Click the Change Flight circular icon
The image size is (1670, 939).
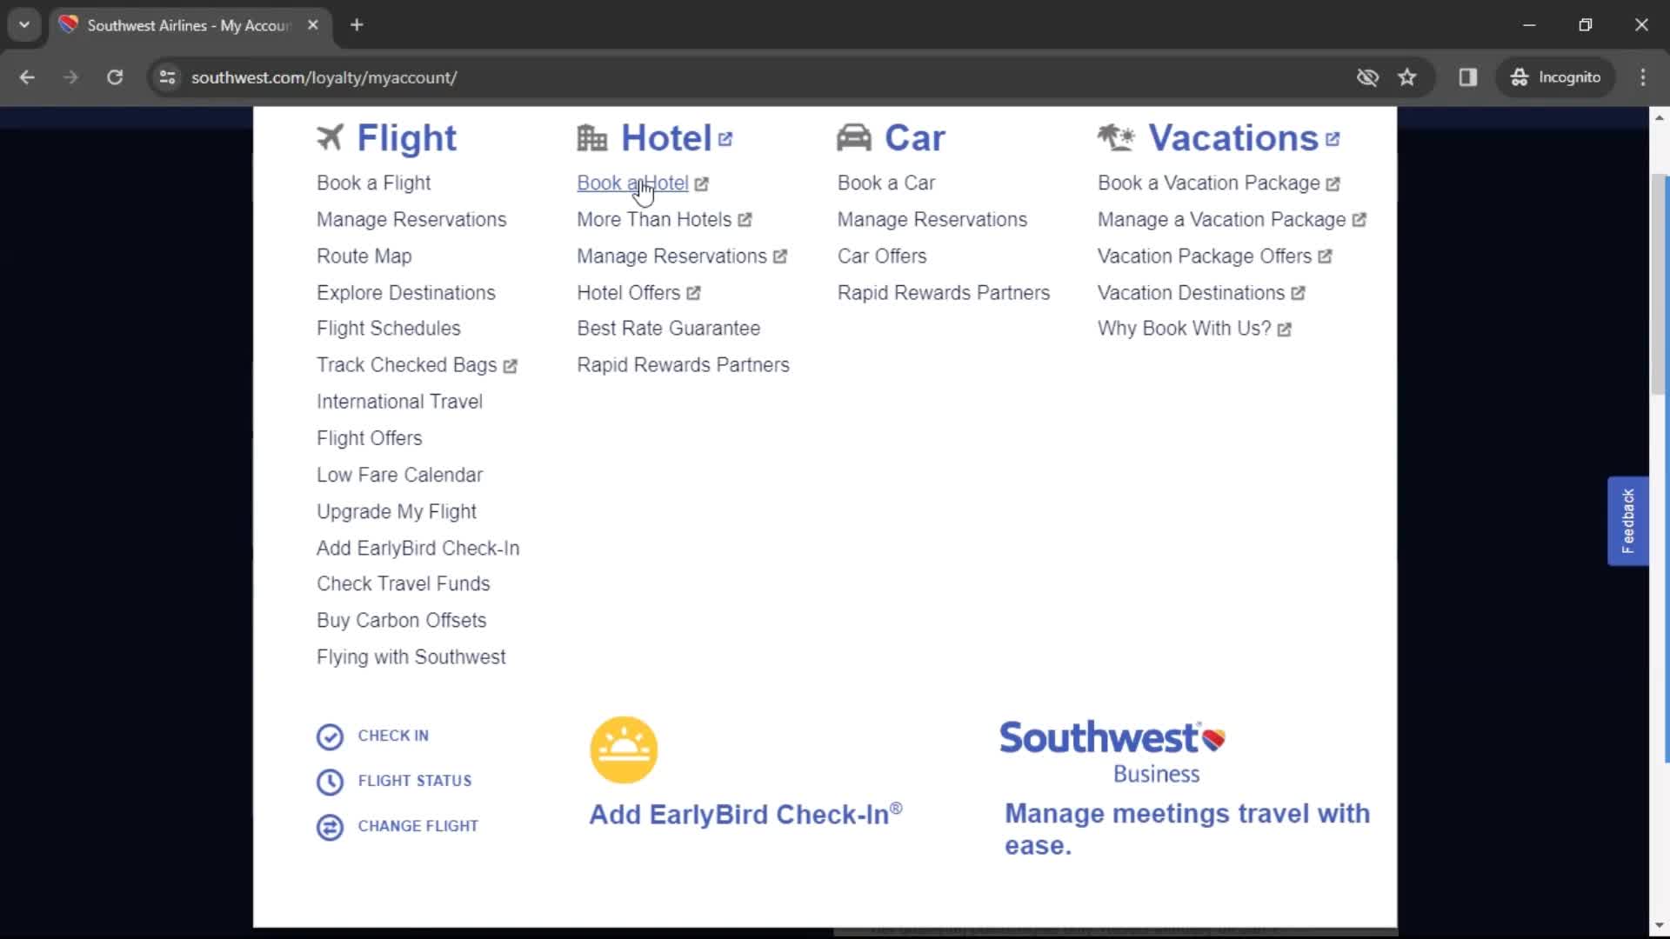pyautogui.click(x=329, y=825)
